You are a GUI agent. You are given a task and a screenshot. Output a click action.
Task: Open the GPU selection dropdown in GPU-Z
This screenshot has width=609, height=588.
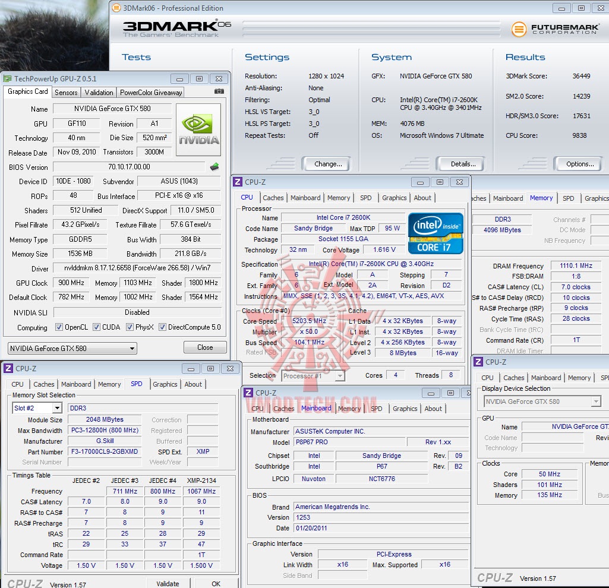(x=72, y=349)
